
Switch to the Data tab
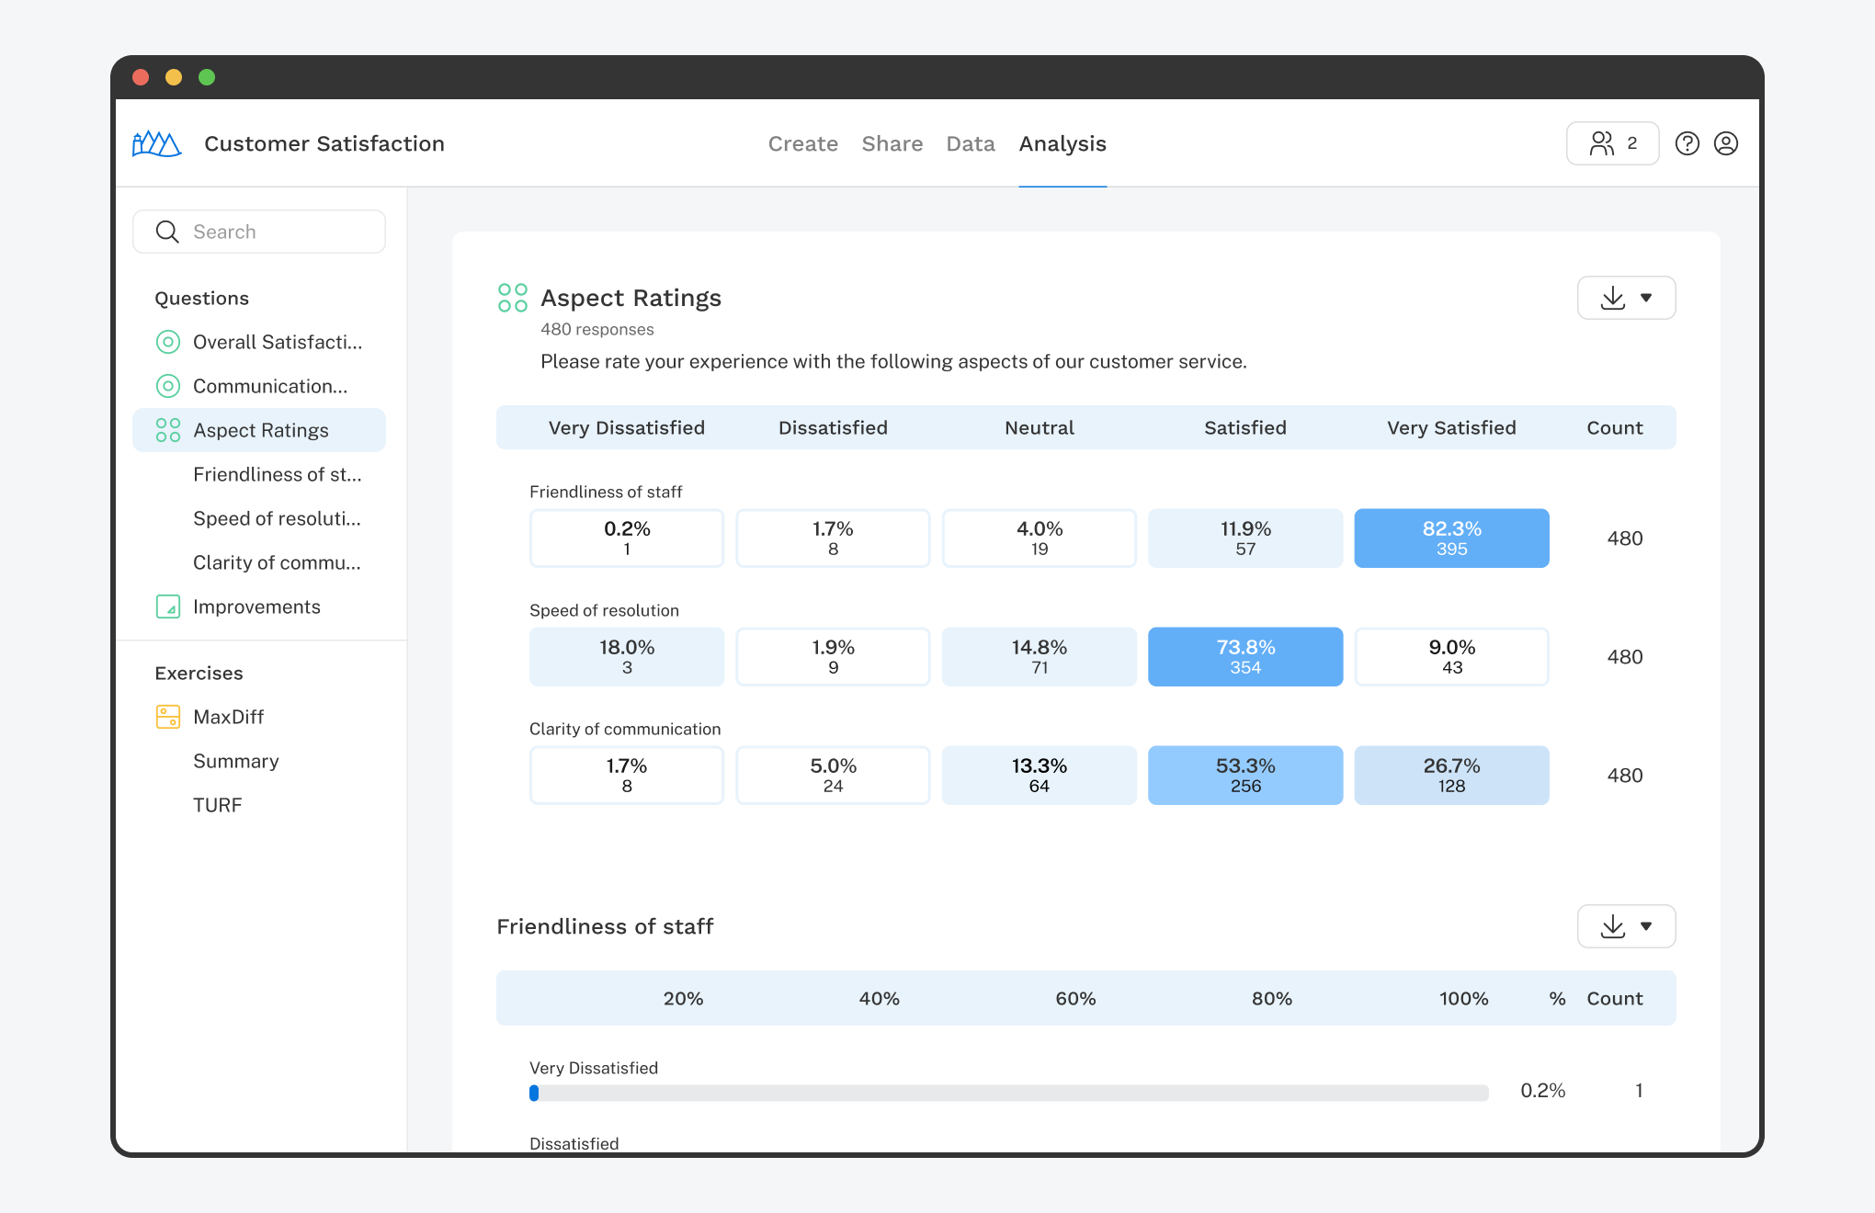[970, 143]
